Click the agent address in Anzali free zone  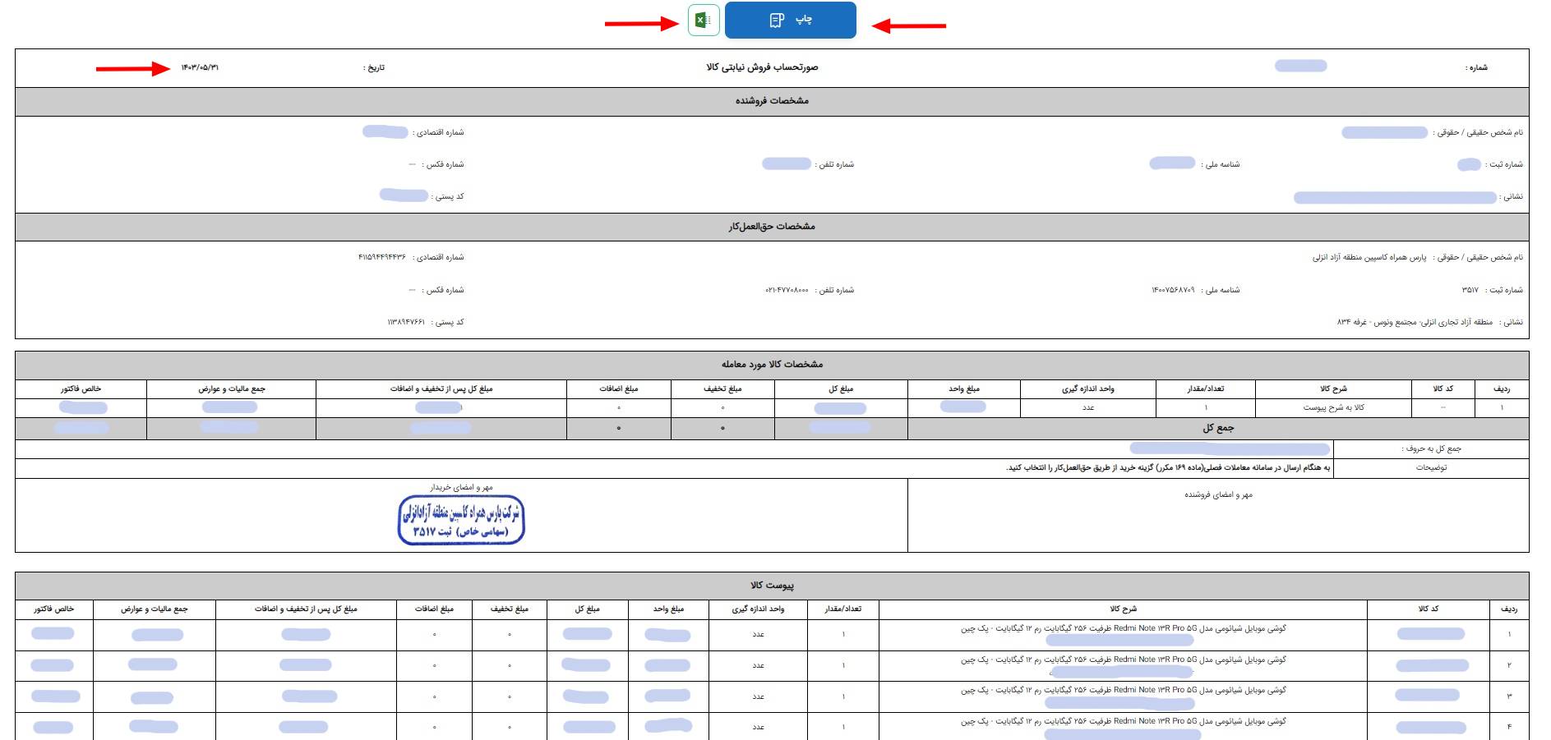click(x=1415, y=323)
